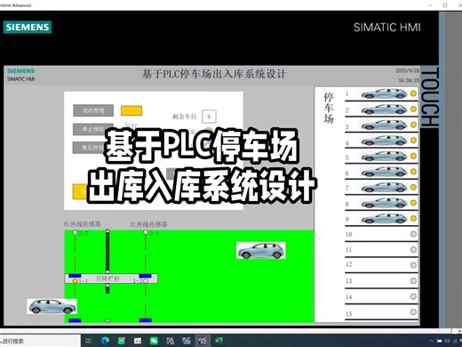462x347 pixels.
Task: Click the TOUCH label on the HMI bezel
Action: click(430, 98)
